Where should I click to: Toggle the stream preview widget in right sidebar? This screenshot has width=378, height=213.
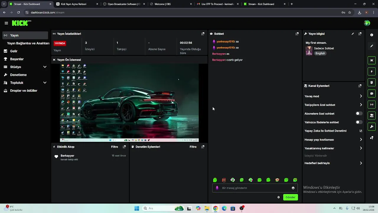[x=372, y=60]
